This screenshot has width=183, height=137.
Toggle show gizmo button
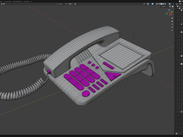[x=148, y=4]
